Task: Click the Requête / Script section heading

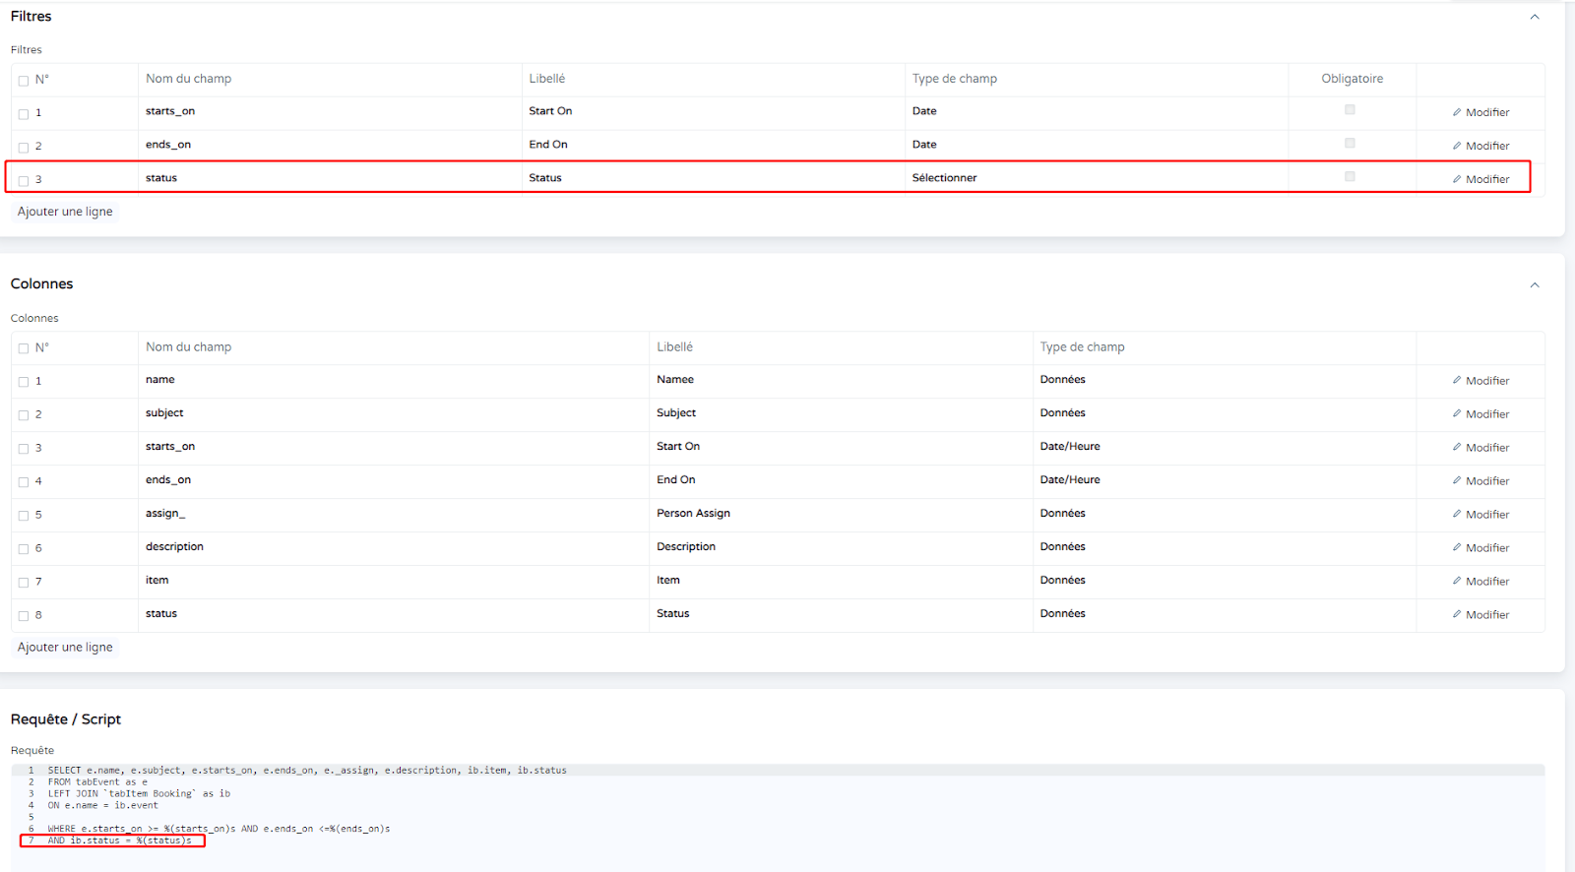Action: [66, 719]
